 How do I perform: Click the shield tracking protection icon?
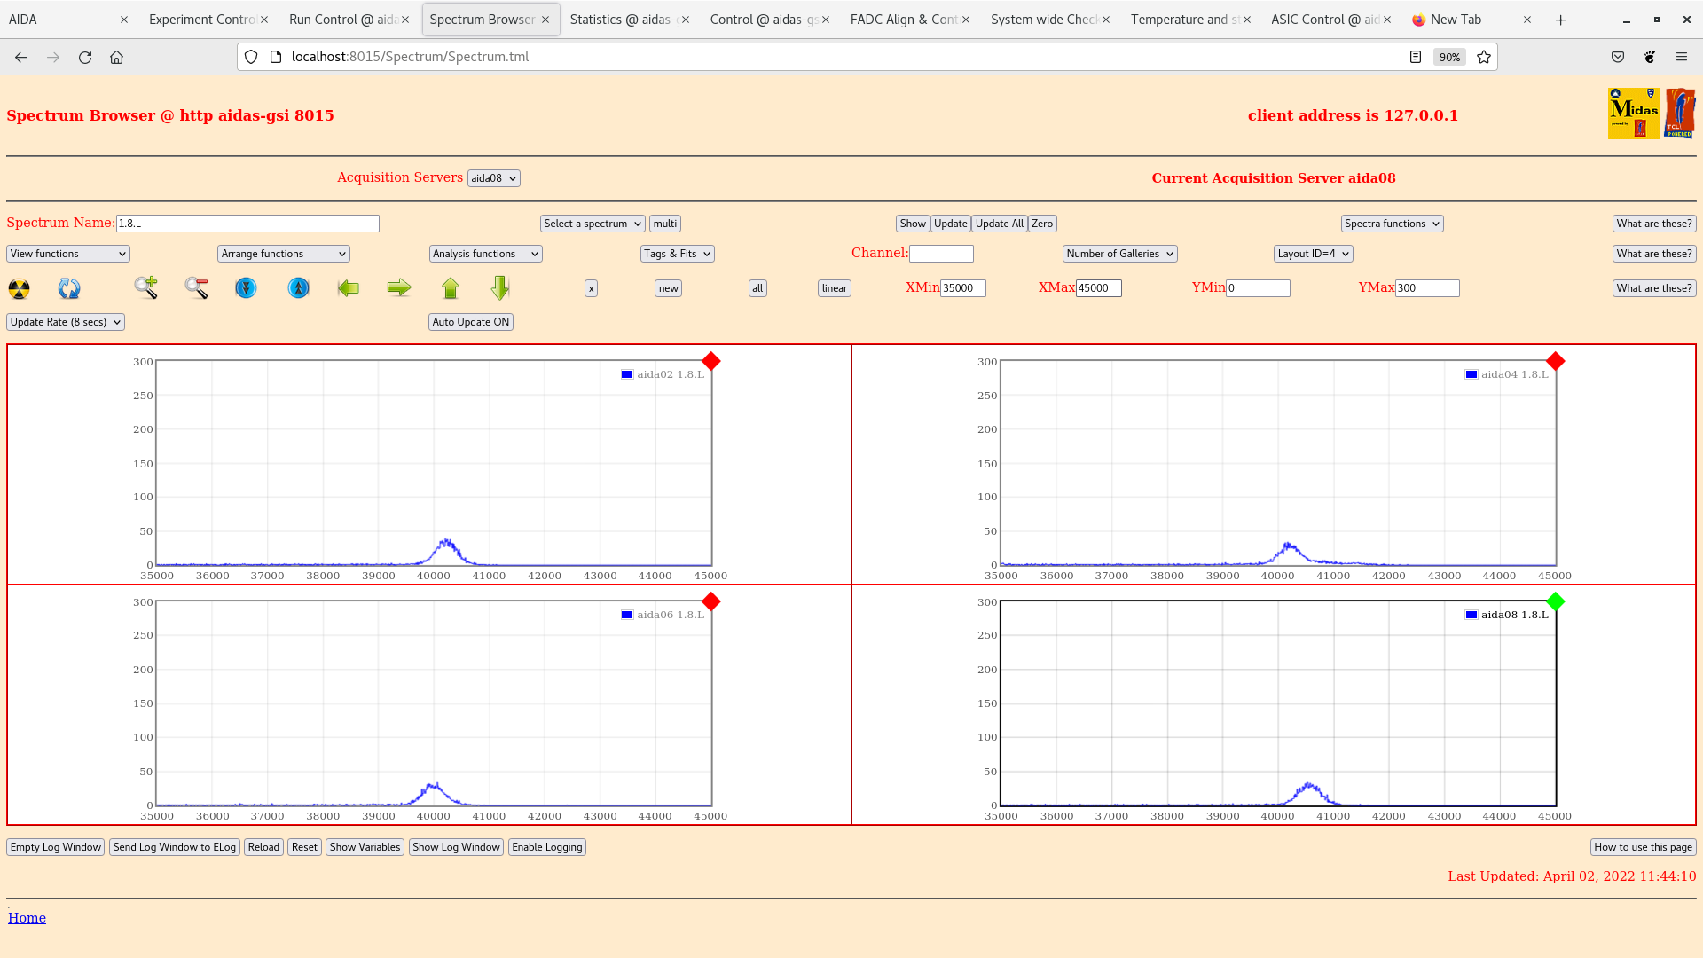(x=251, y=57)
